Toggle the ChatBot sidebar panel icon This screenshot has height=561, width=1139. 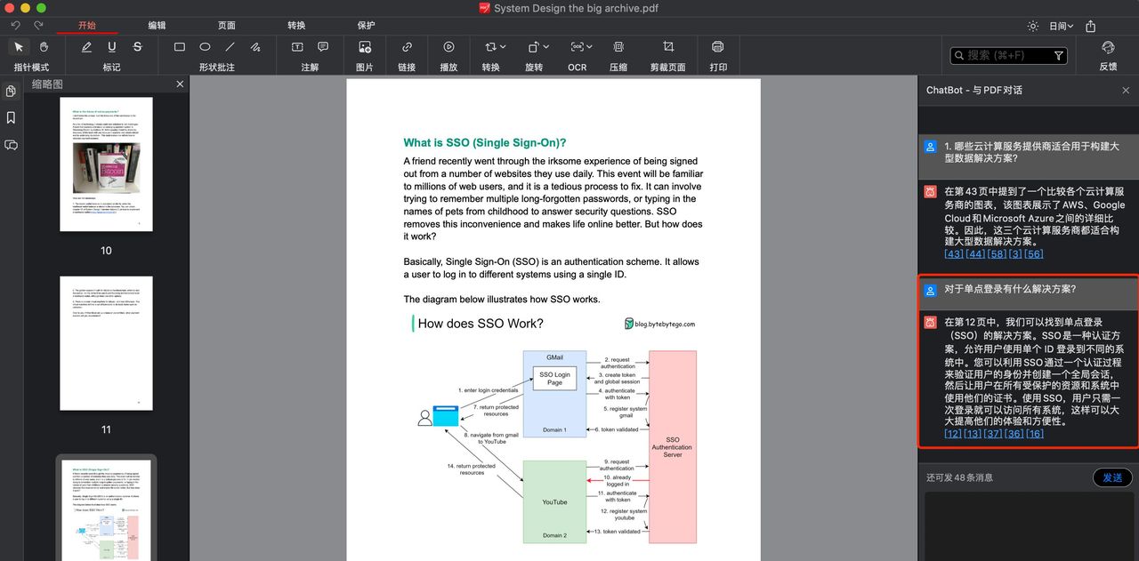click(x=12, y=145)
